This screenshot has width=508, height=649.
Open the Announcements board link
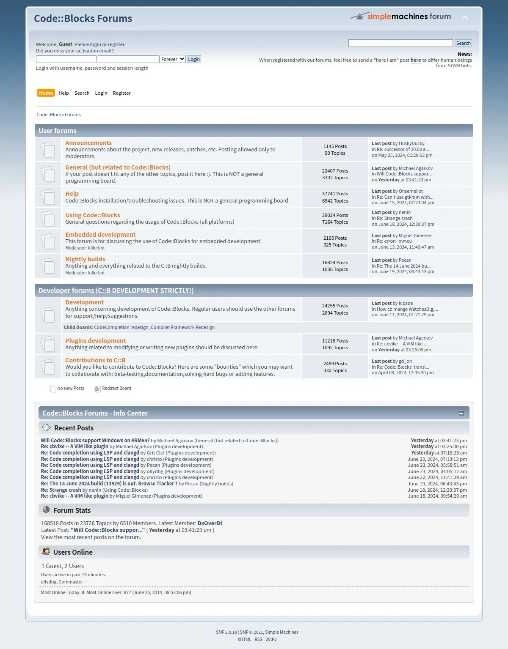pyautogui.click(x=88, y=143)
